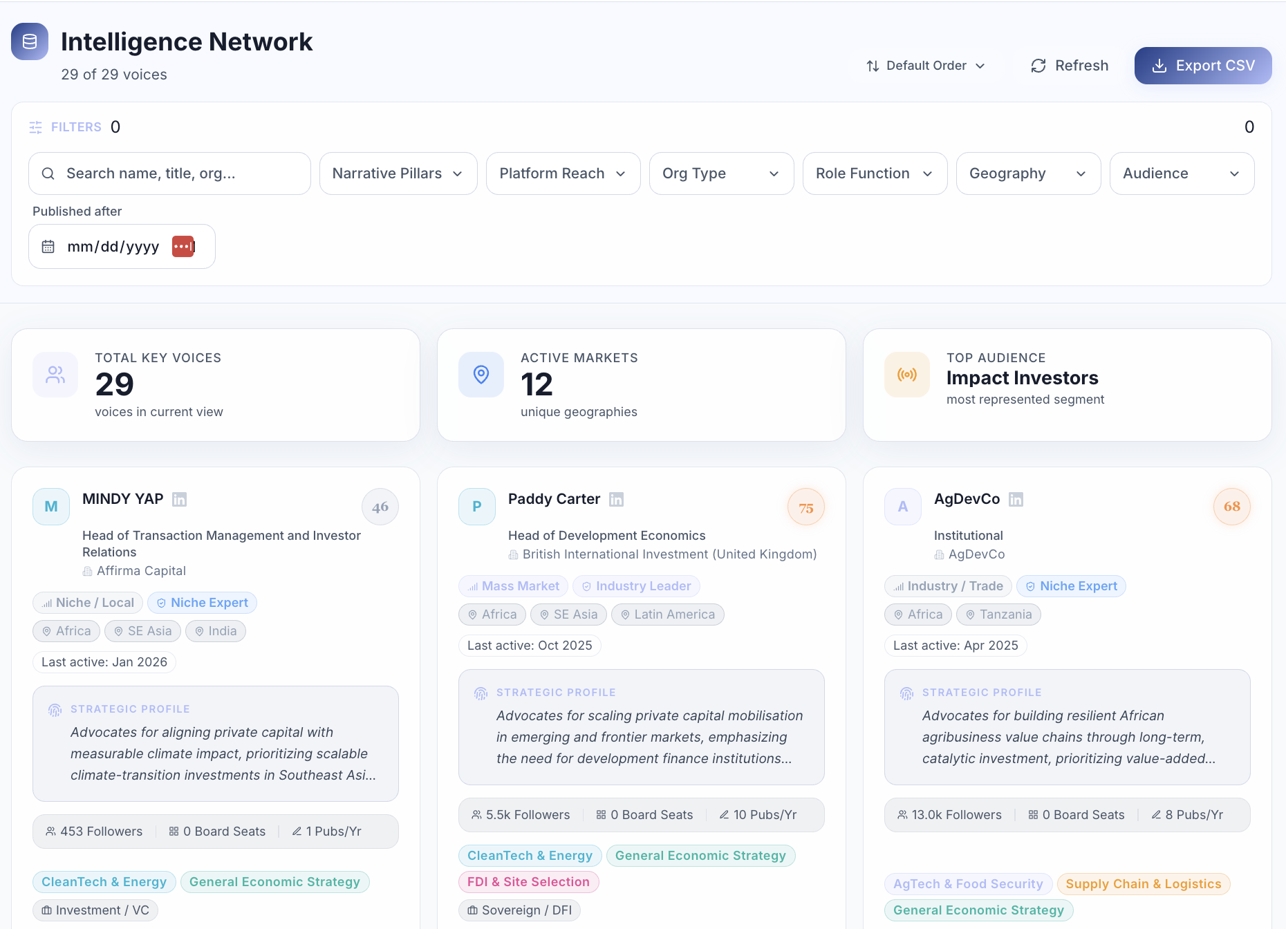
Task: Click the Industry Leader badge
Action: point(637,586)
